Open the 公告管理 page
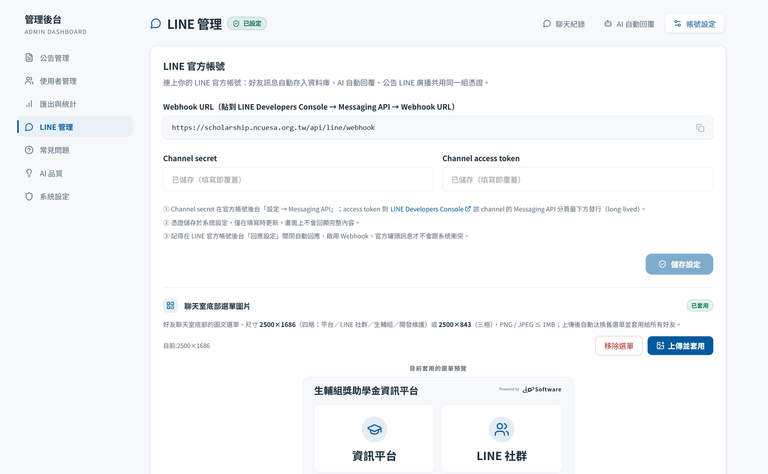Screen dimensions: 768x474 [75, 58]
